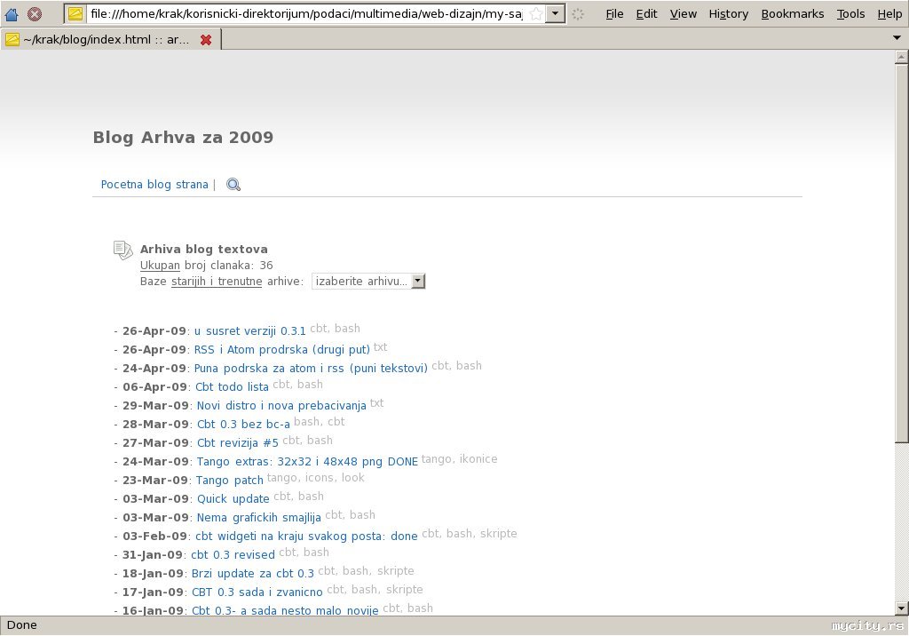This screenshot has height=636, width=909.
Task: Open 'Brzi update za cbt 0.3' post
Action: [253, 573]
